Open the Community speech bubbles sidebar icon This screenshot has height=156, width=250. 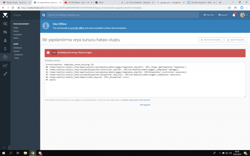click(x=5, y=32)
